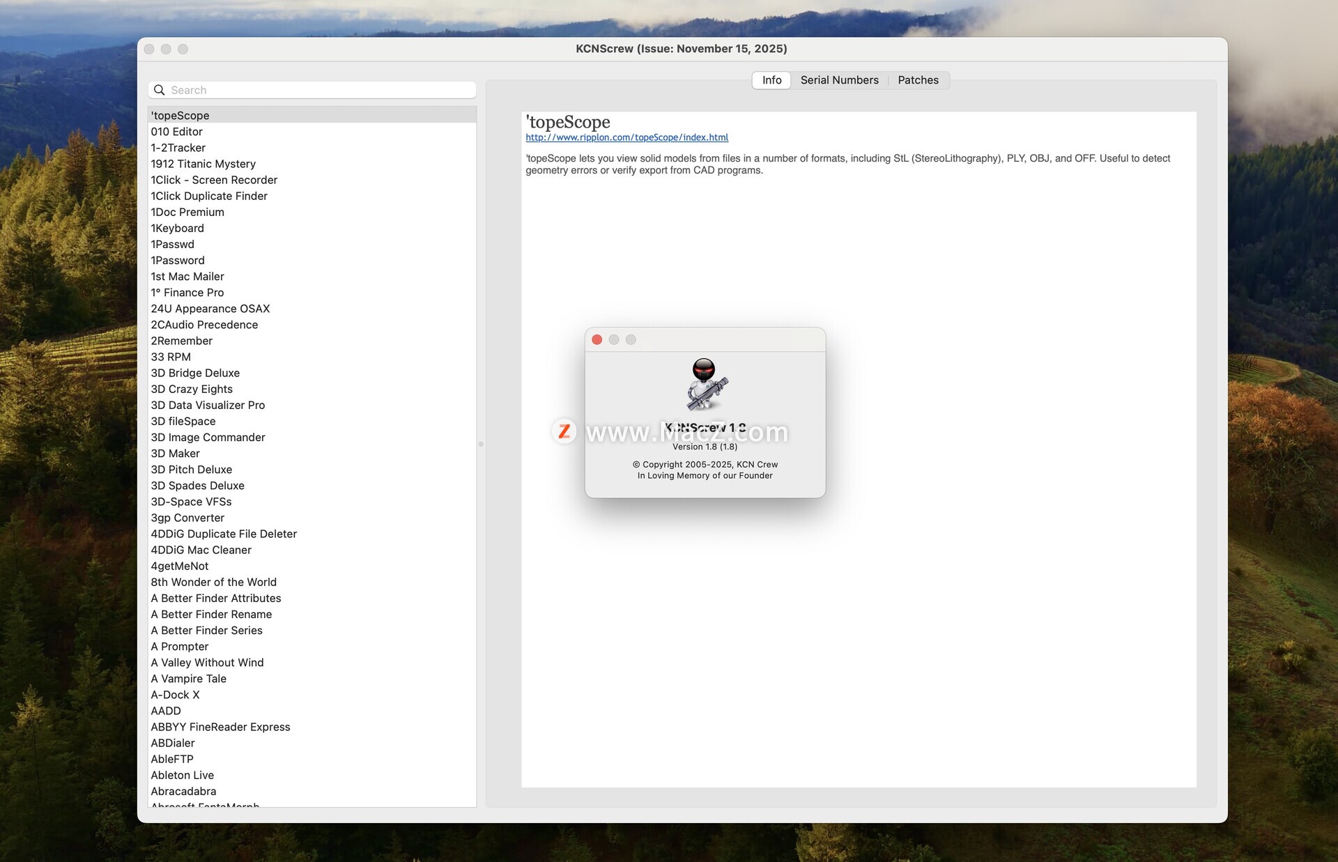Click the search magnifying glass icon
The image size is (1338, 862).
[x=160, y=90]
